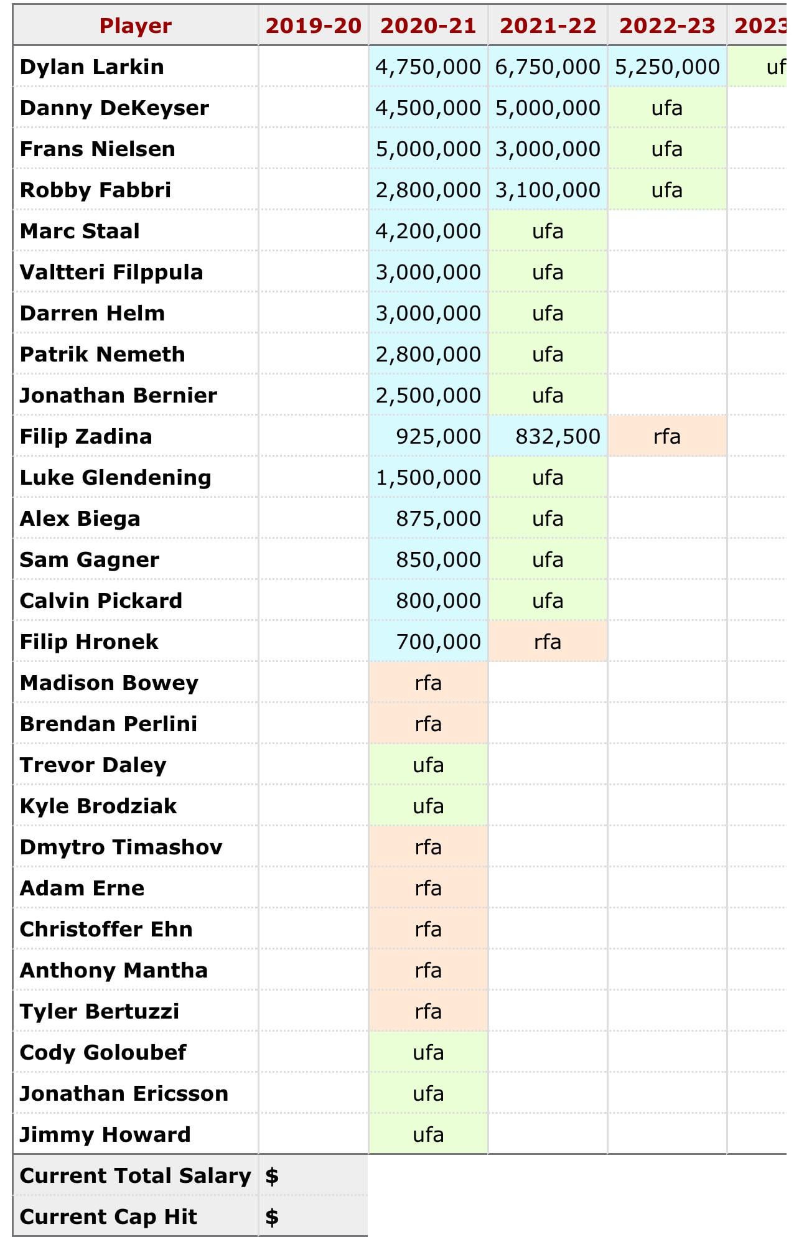Select the 2021-22 column header
This screenshot has width=799, height=1237.
click(548, 26)
